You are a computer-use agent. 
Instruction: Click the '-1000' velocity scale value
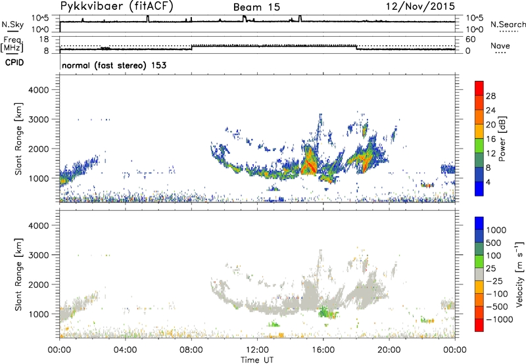499,319
